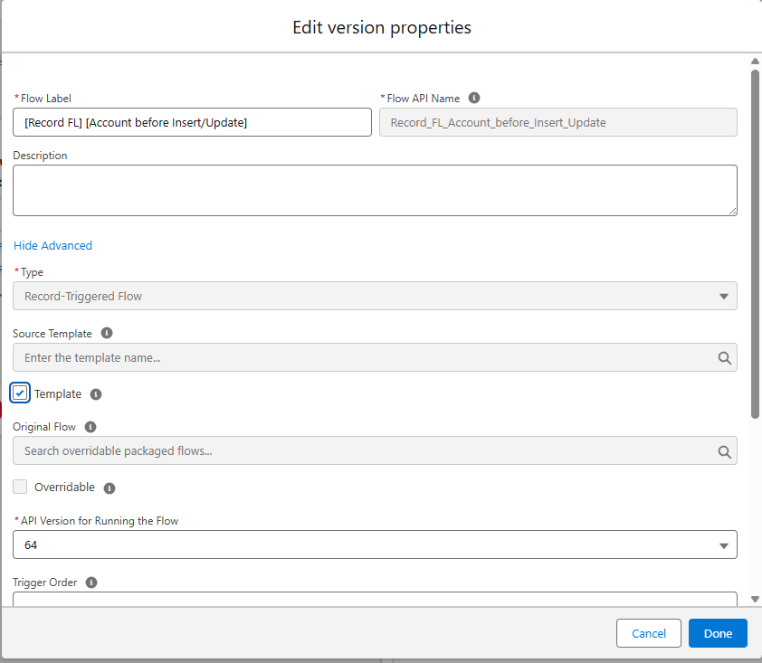Viewport: 762px width, 663px height.
Task: Open the API Version for Running the Flow dropdown
Action: 375,545
